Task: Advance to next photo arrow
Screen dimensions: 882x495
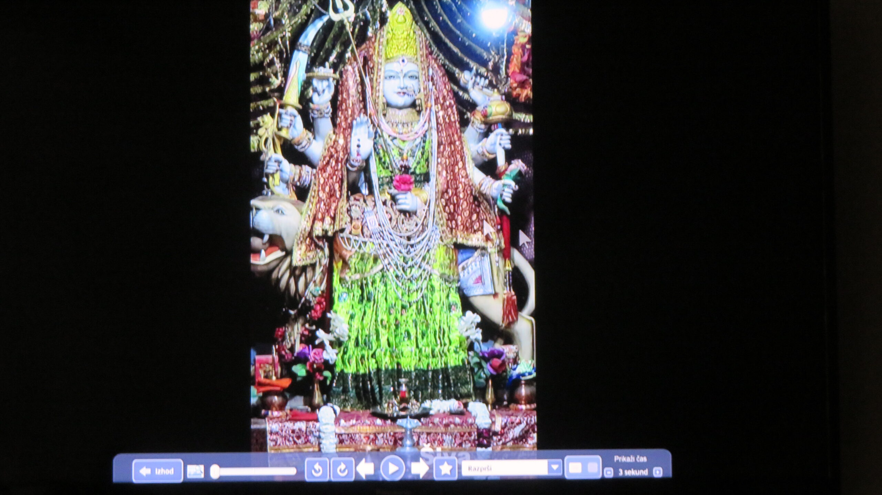Action: pos(420,469)
